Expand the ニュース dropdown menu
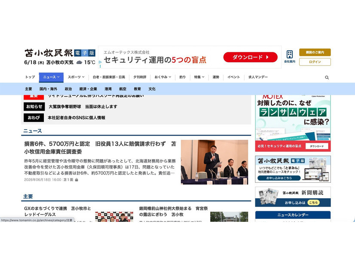 51,77
